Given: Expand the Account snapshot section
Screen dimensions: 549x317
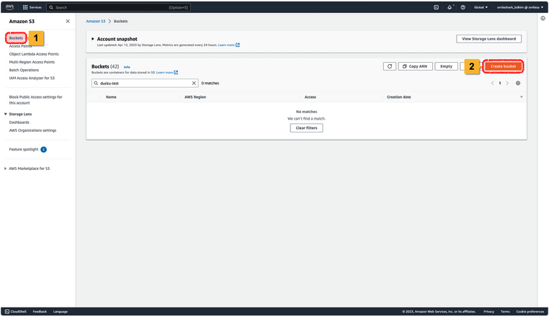Looking at the screenshot, I should (x=93, y=39).
